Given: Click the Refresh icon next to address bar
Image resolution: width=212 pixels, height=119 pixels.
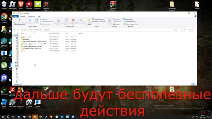Looking at the screenshot, I should click(176, 30).
